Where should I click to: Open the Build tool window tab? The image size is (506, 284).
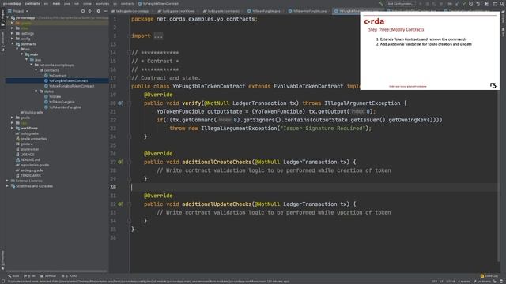pyautogui.click(x=13, y=276)
